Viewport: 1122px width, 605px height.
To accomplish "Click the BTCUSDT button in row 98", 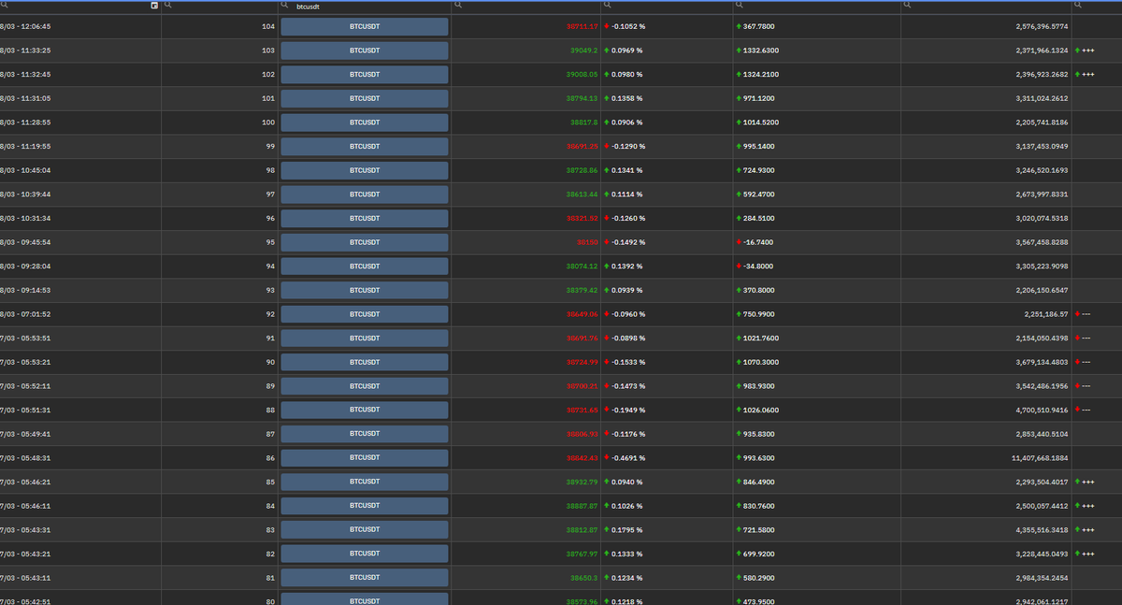I will (x=365, y=170).
